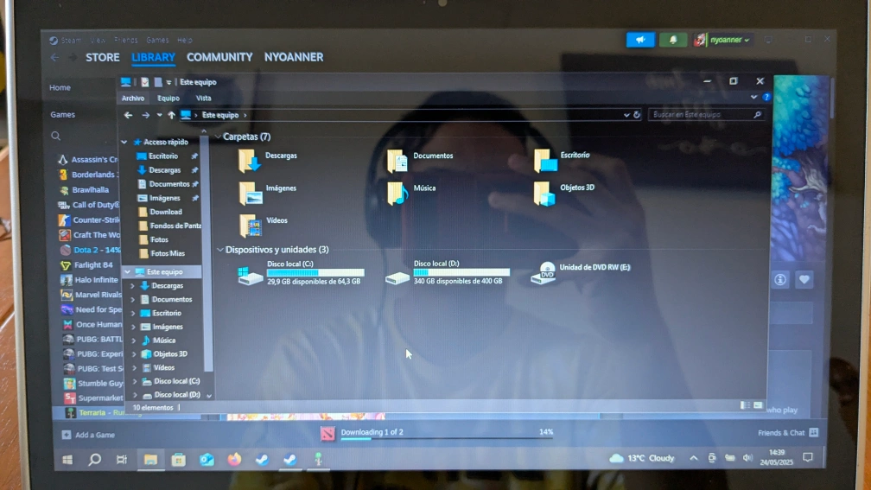Open the Documentos folder in Carpetas
871x490 pixels.
tap(420, 160)
